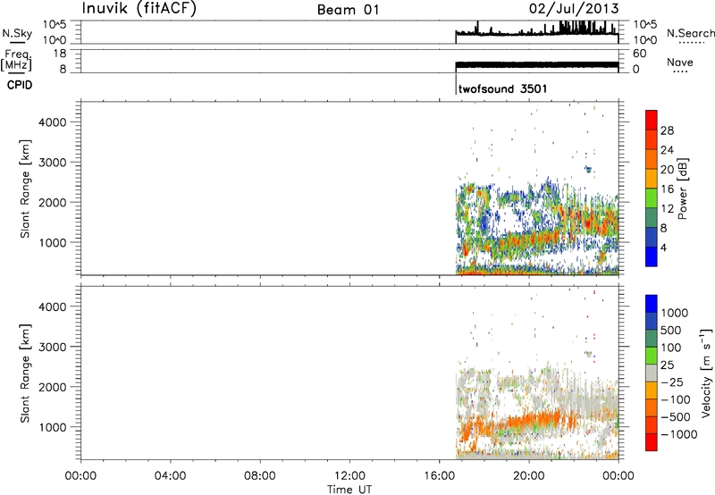Click the solid line sample under N.Sky

[17, 42]
